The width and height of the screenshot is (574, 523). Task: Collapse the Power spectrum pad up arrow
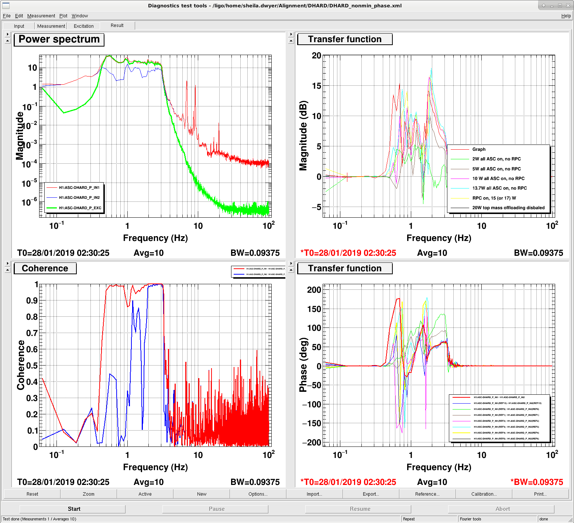point(7,41)
